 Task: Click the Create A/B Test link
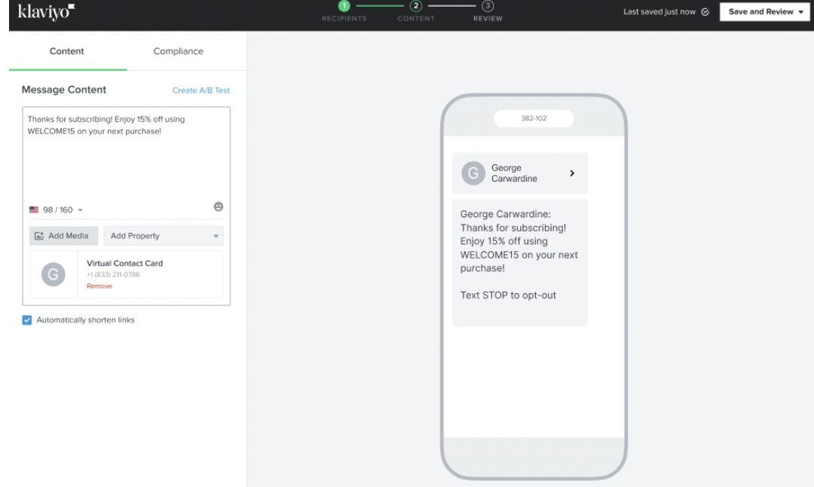click(200, 90)
